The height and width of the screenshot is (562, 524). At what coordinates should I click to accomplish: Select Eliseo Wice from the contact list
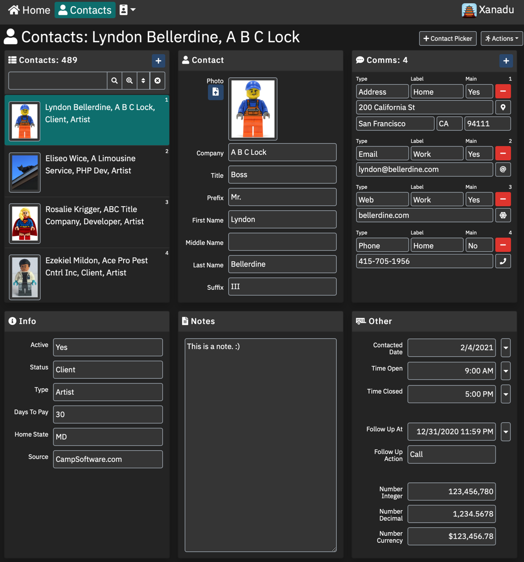(87, 172)
